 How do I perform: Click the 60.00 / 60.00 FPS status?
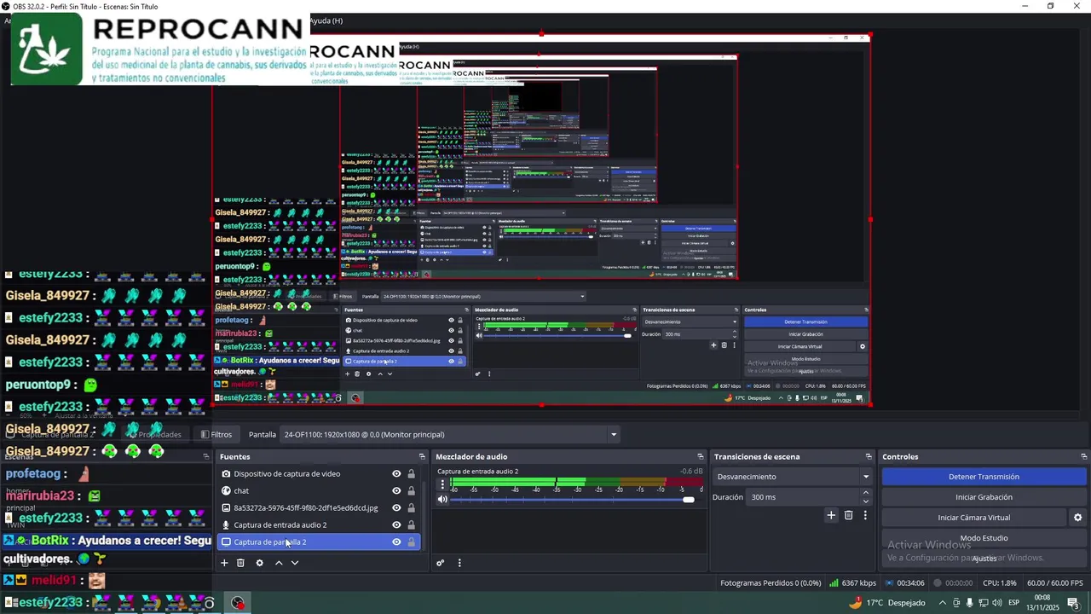click(1055, 583)
